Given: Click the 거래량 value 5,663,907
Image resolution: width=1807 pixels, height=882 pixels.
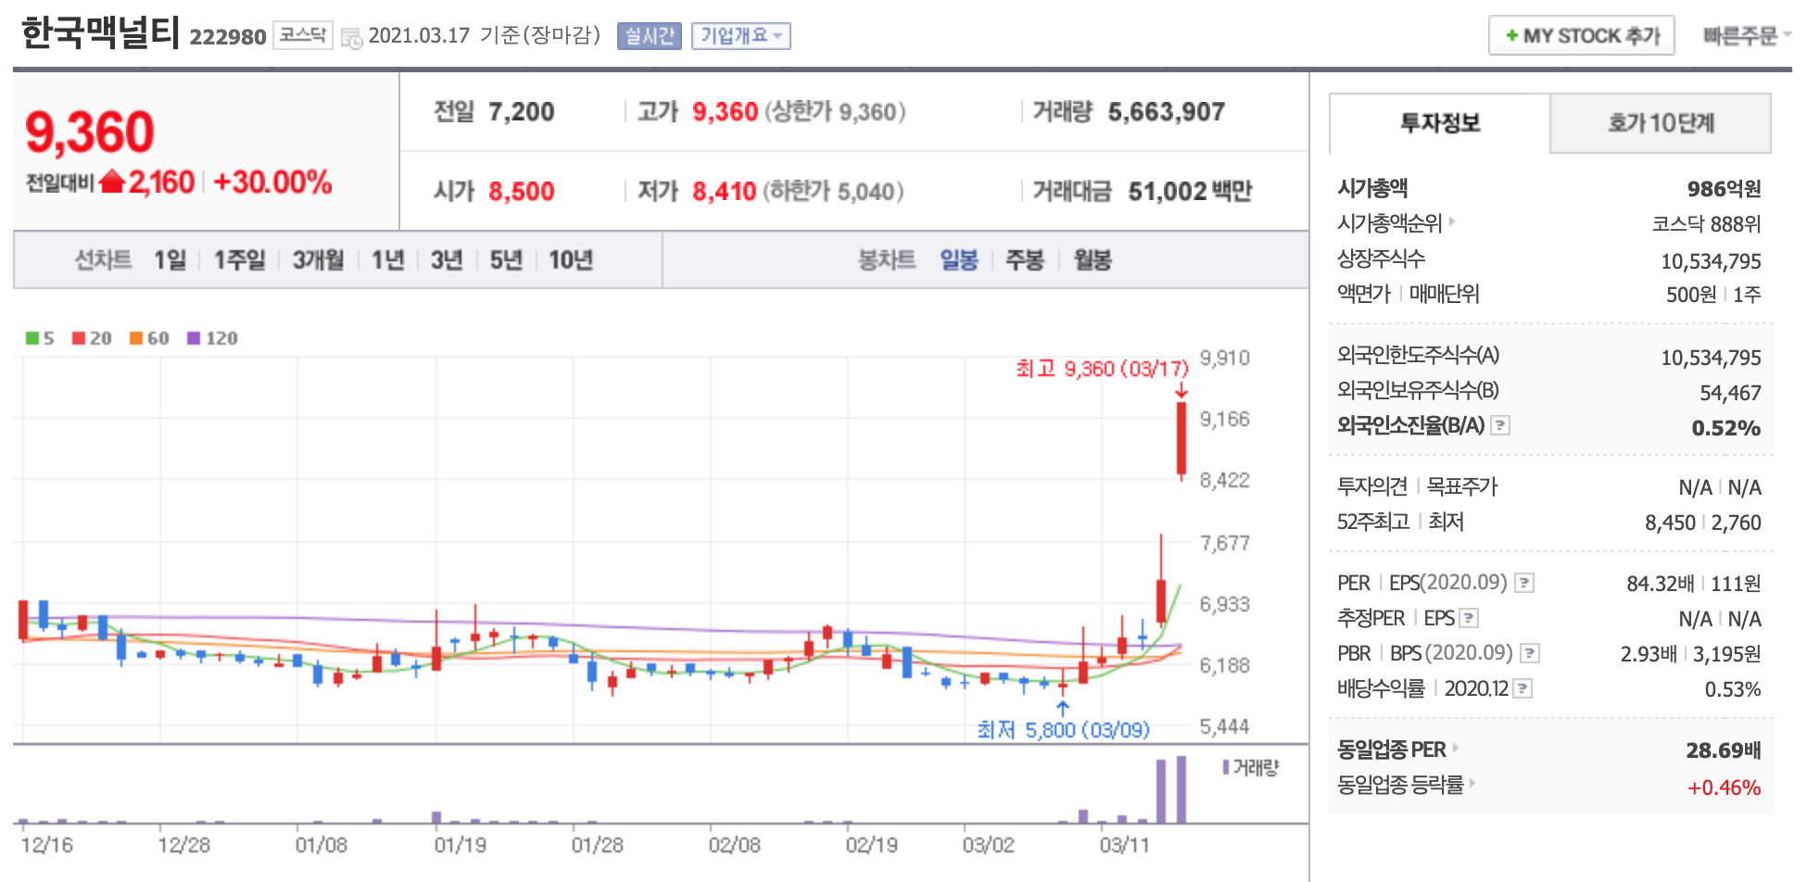Looking at the screenshot, I should (1167, 112).
